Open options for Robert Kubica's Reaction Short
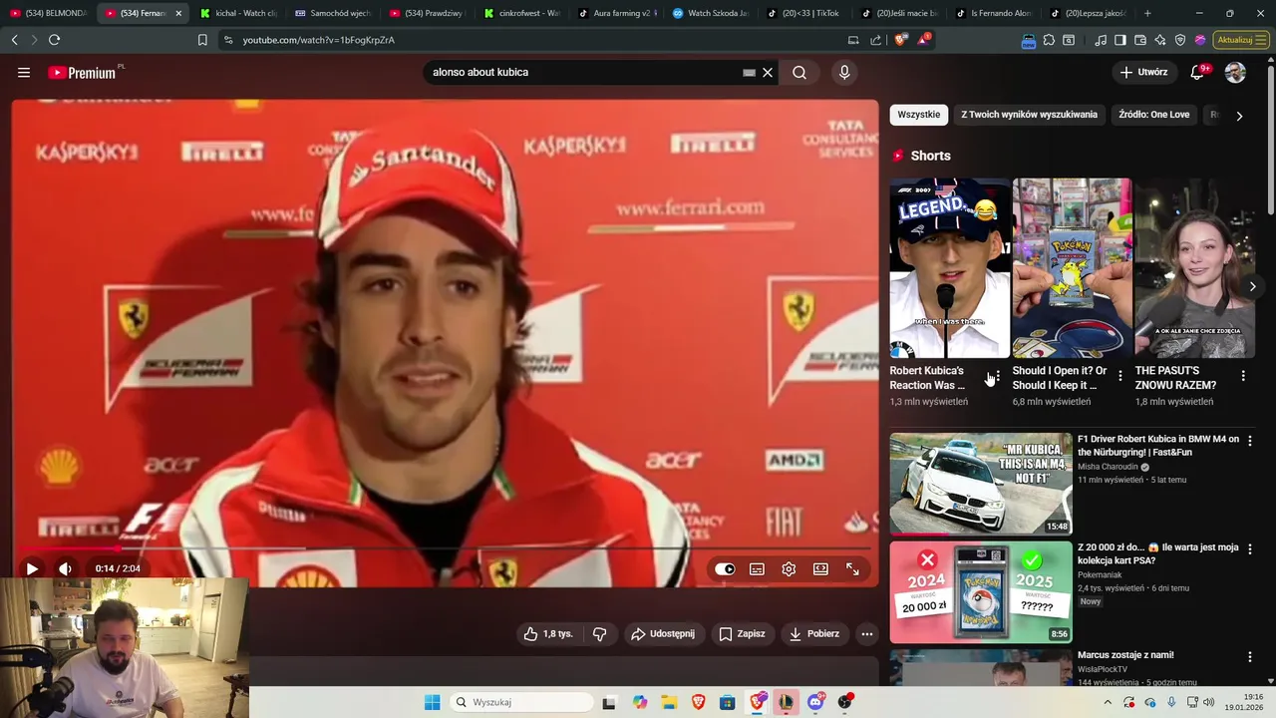This screenshot has width=1276, height=718. coord(998,376)
